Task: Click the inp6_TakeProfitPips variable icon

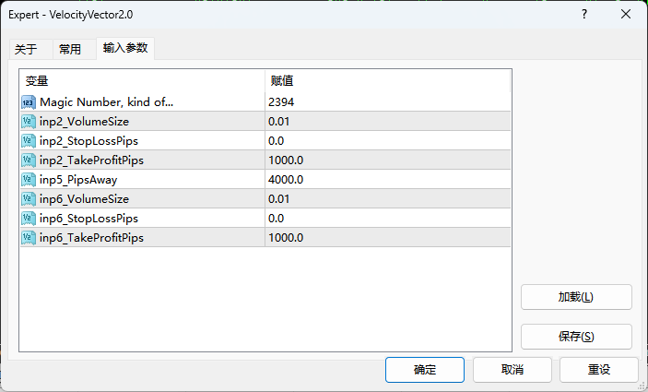Action: click(29, 237)
